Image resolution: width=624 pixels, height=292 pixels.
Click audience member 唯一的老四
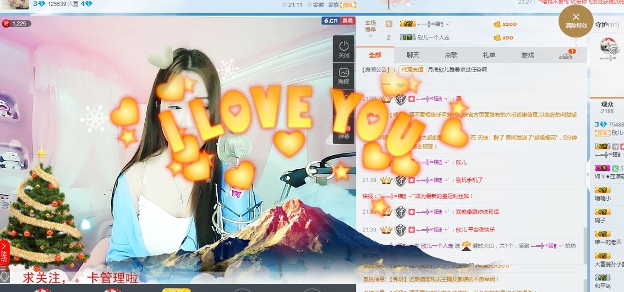608,242
